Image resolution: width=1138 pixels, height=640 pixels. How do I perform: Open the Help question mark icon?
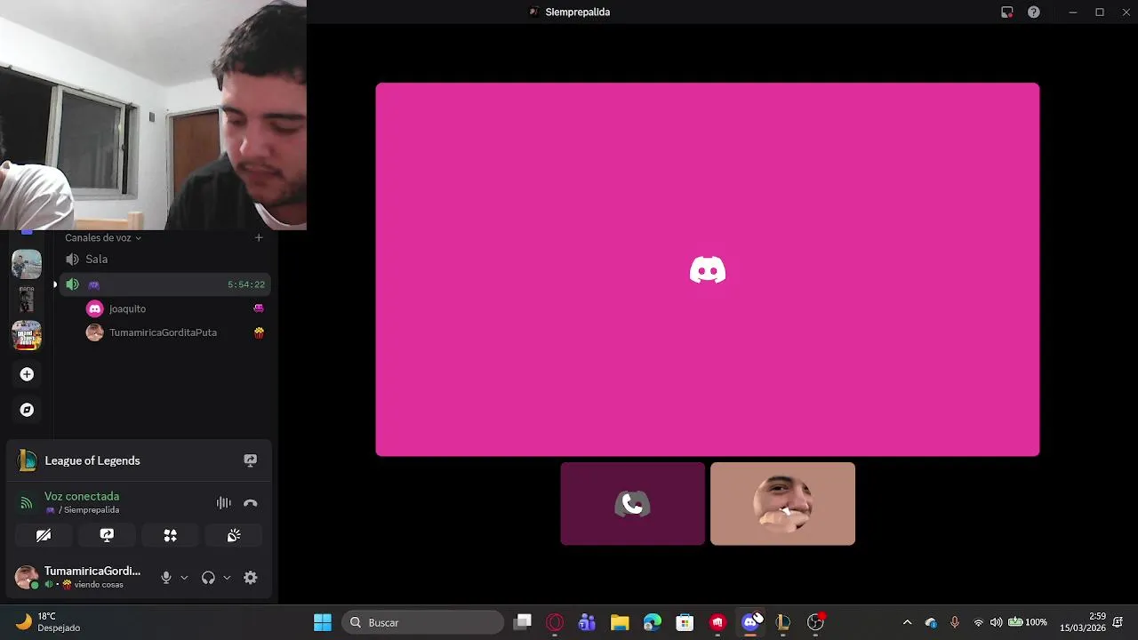click(1033, 12)
